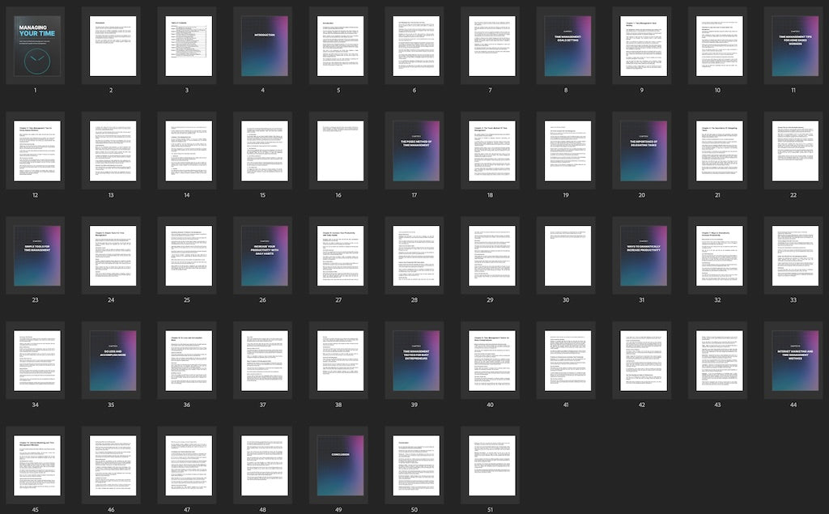Click the page 7 thumbnail

click(x=491, y=47)
